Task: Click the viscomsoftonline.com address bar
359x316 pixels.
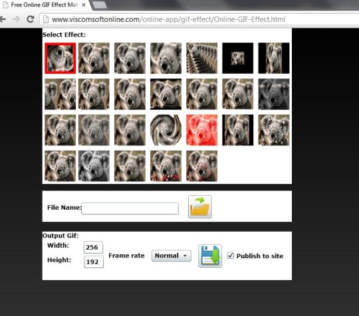Action: (199, 19)
